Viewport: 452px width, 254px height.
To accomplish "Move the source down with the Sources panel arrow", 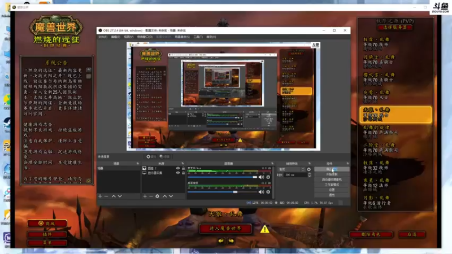I will tap(171, 196).
